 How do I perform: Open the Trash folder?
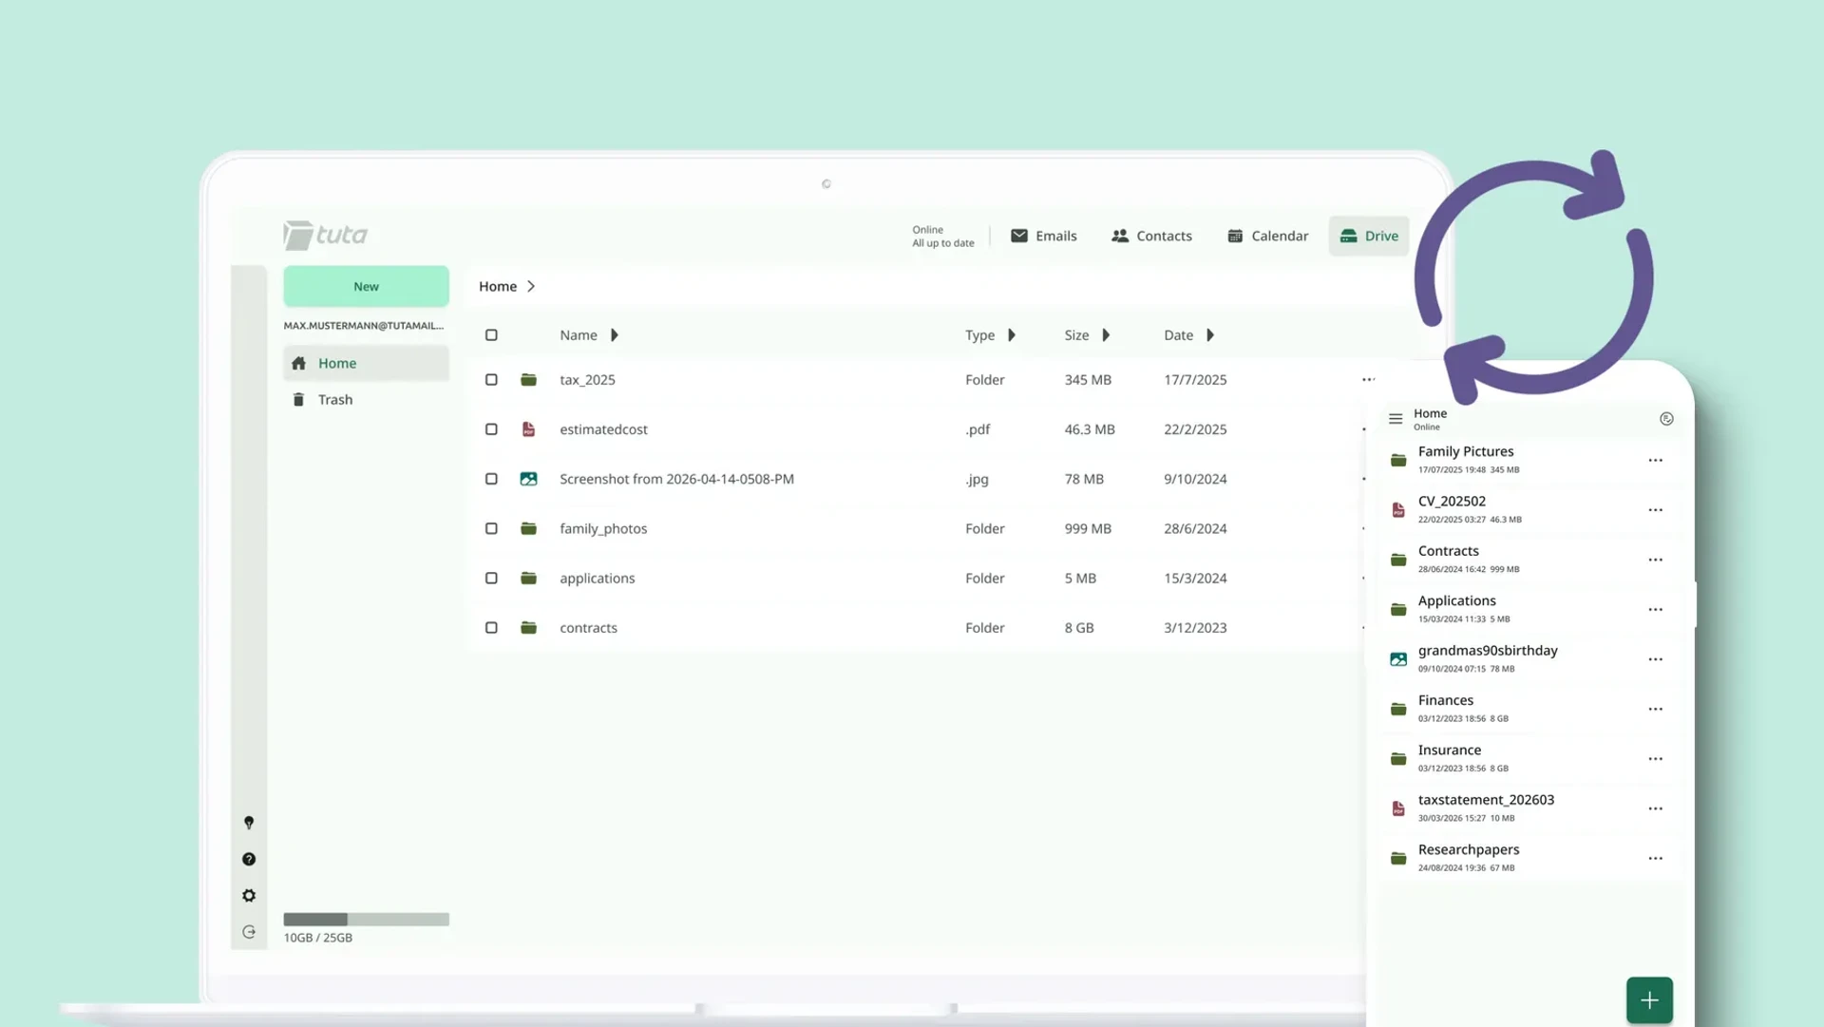pos(333,399)
